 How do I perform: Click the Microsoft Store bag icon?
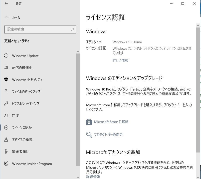pos(89,122)
